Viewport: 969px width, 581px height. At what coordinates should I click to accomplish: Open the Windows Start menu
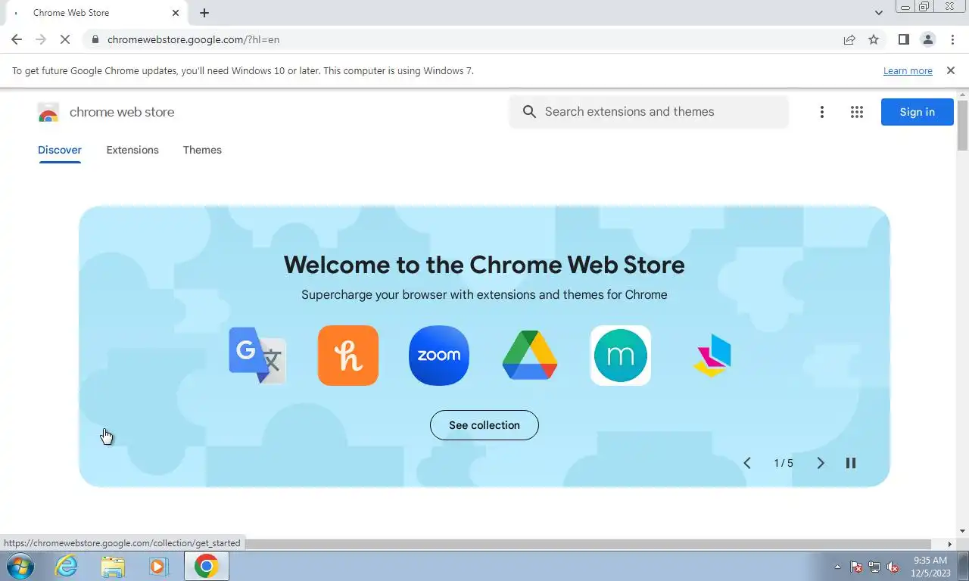[x=20, y=566]
